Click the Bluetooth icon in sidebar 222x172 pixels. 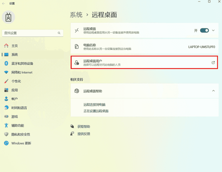pos(6,64)
